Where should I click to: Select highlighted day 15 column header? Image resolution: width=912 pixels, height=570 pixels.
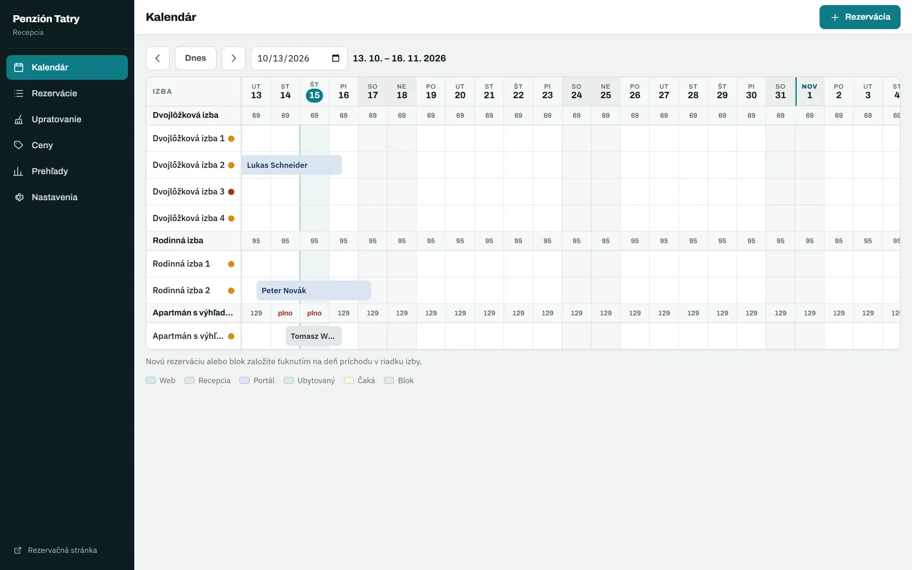(x=314, y=92)
